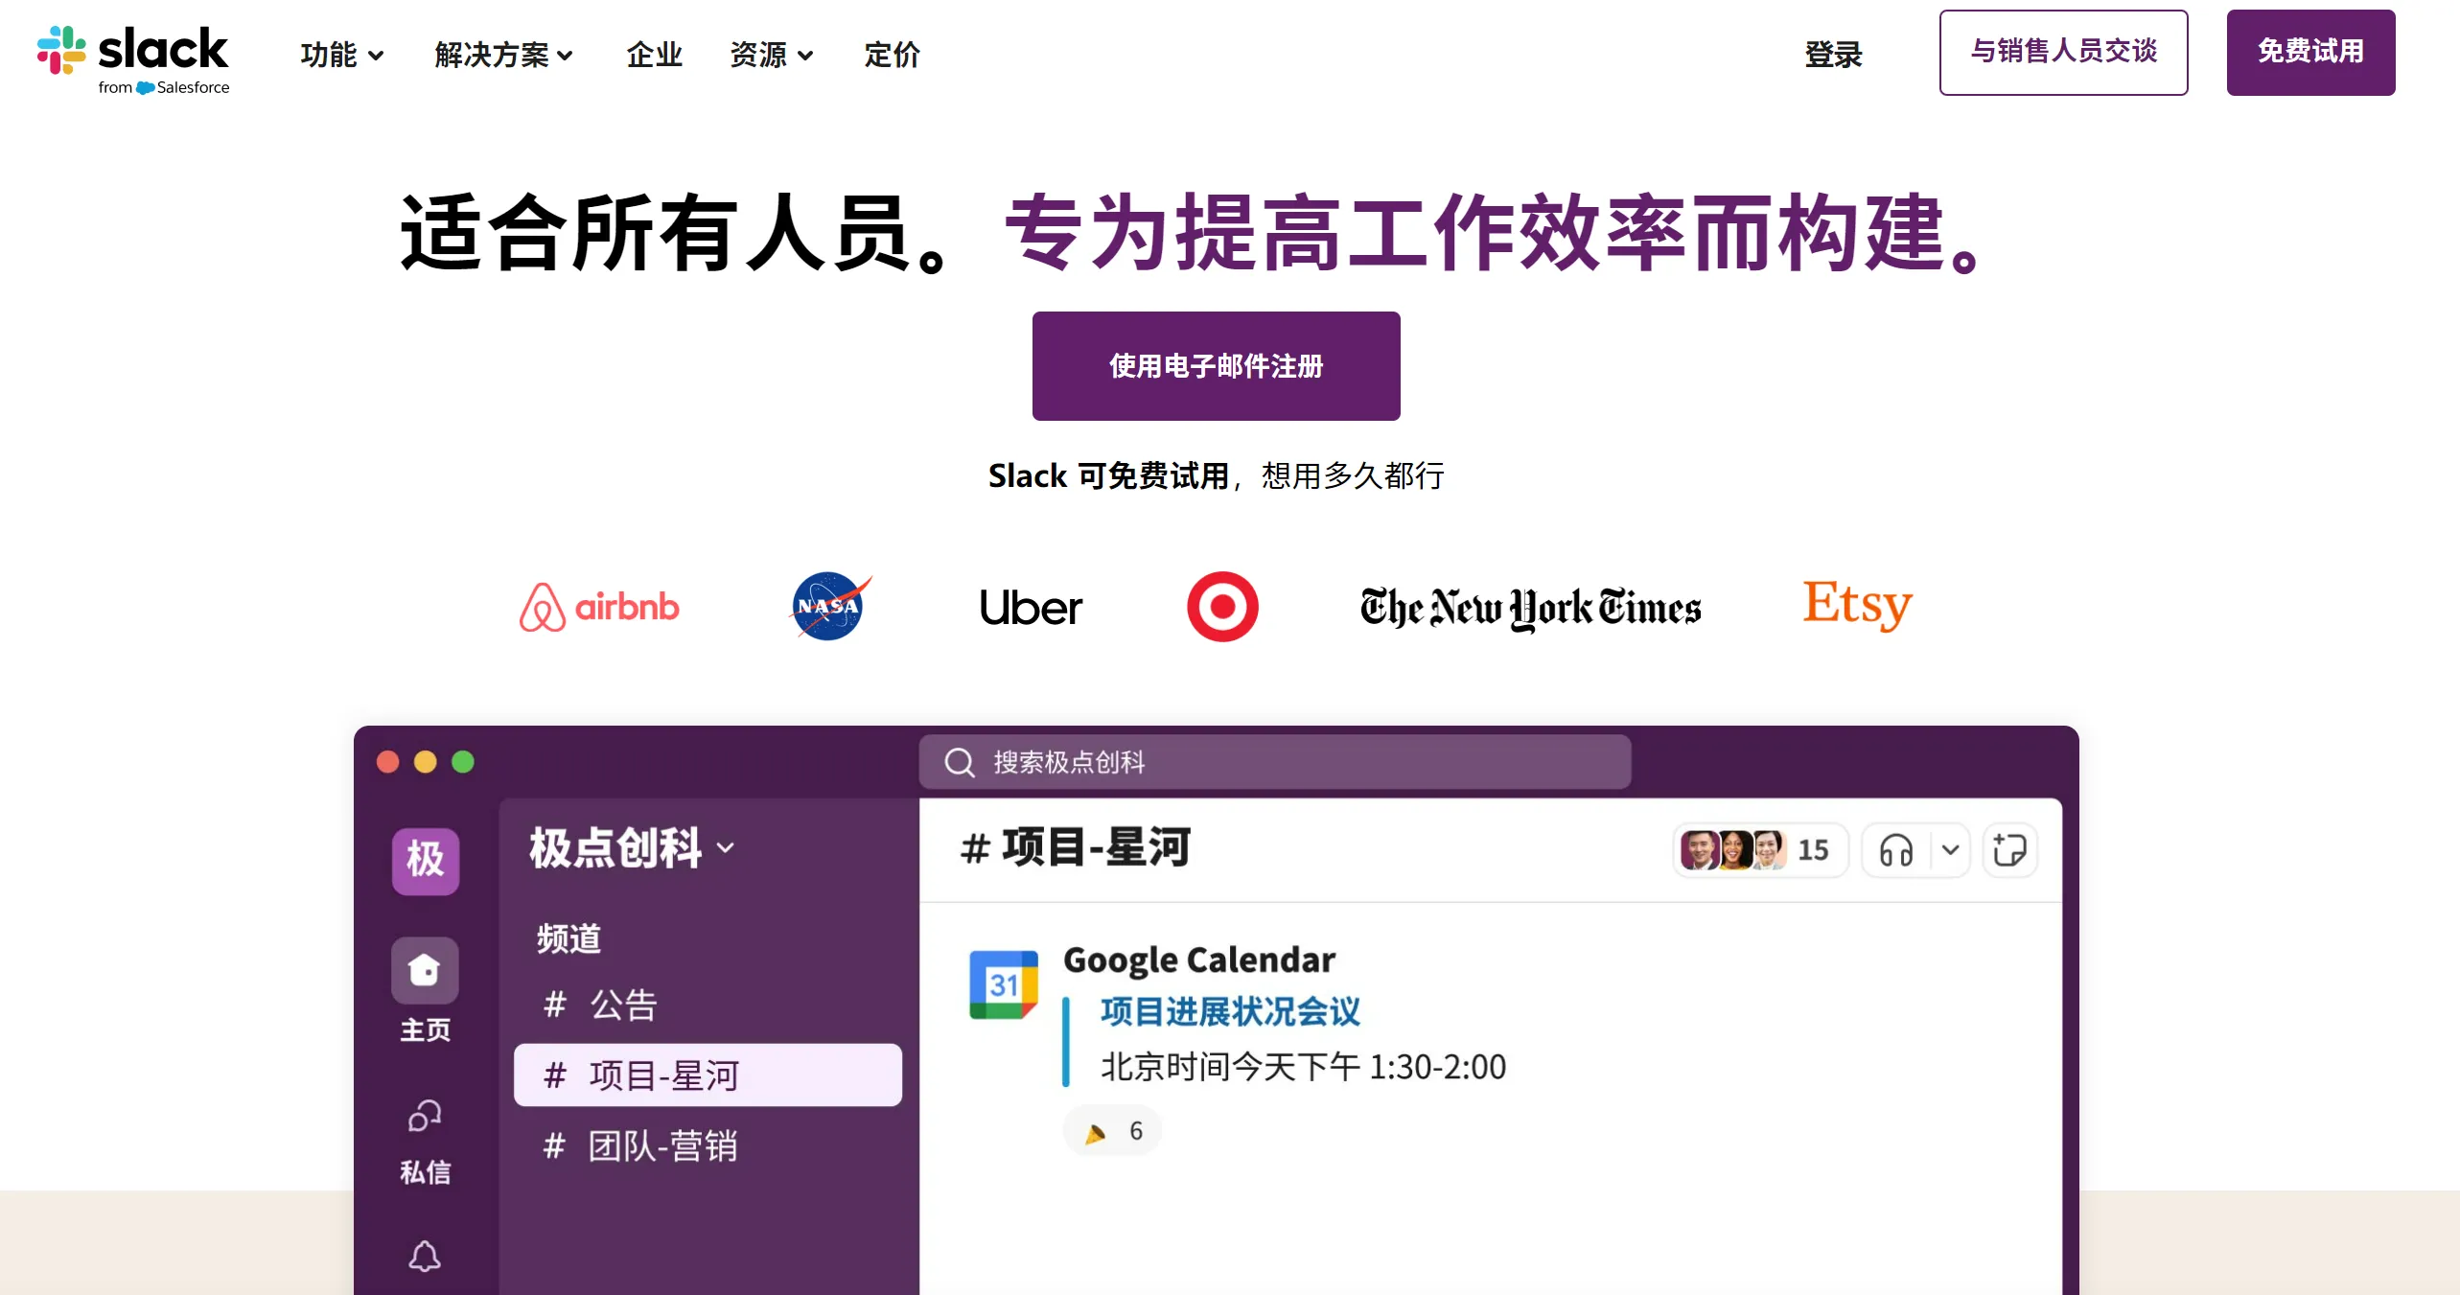
Task: Expand the 极点创科 workspace menu
Action: (632, 847)
